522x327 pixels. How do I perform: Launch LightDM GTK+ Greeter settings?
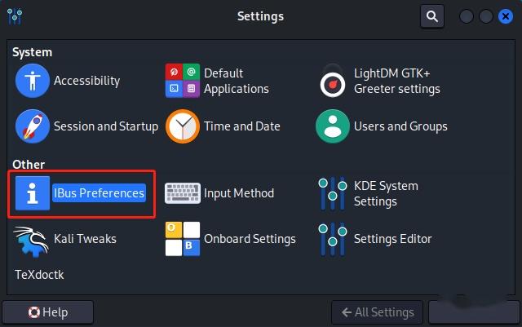click(x=333, y=81)
